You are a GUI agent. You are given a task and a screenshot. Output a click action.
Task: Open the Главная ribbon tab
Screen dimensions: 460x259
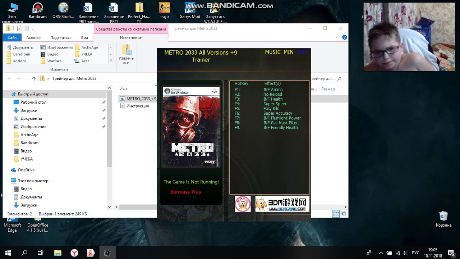(33, 37)
